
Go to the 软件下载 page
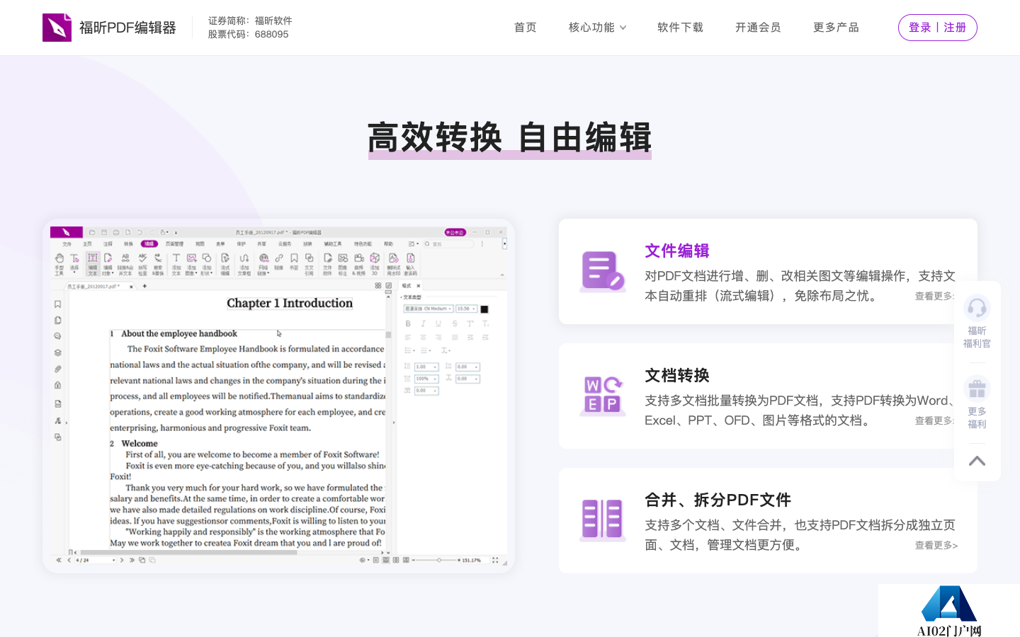[680, 28]
